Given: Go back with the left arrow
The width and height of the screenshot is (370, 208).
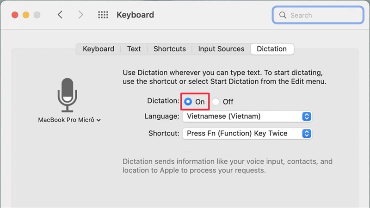Looking at the screenshot, I should 60,15.
